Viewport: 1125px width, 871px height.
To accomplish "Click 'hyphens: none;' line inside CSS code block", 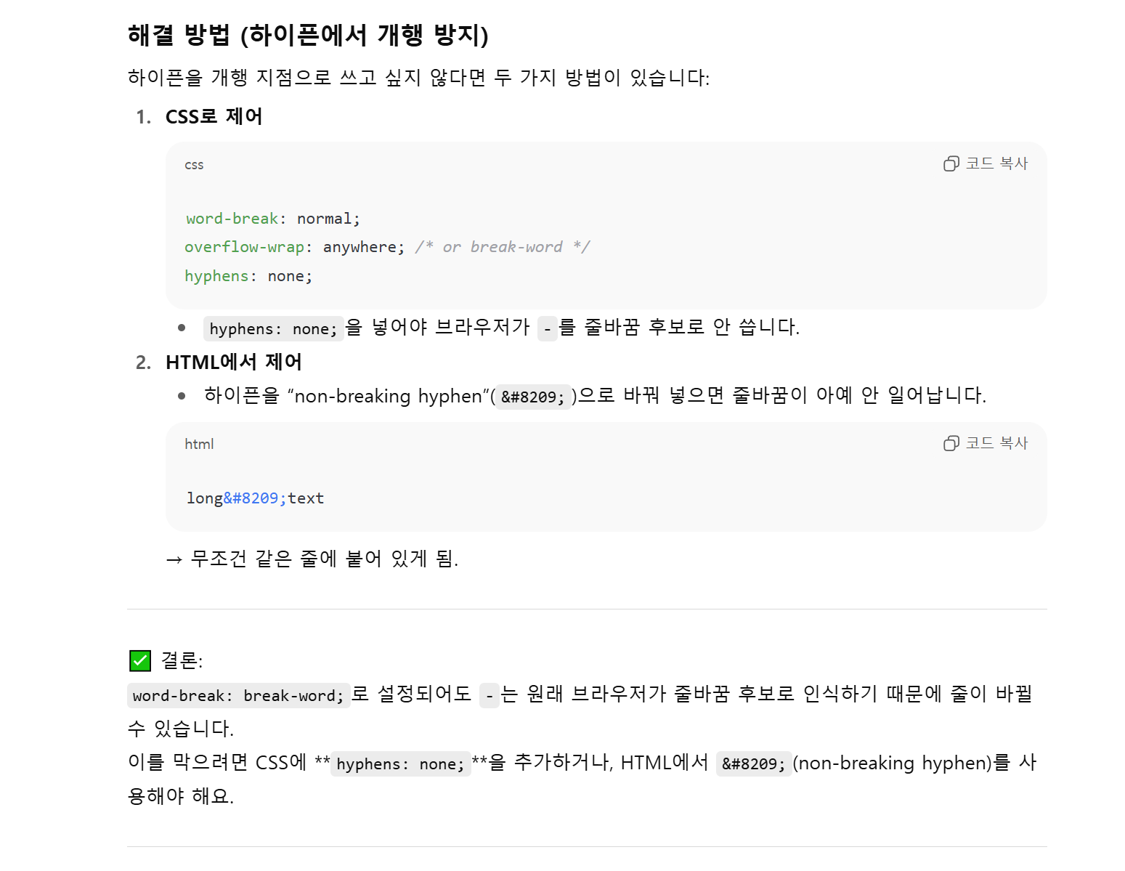I will point(248,276).
